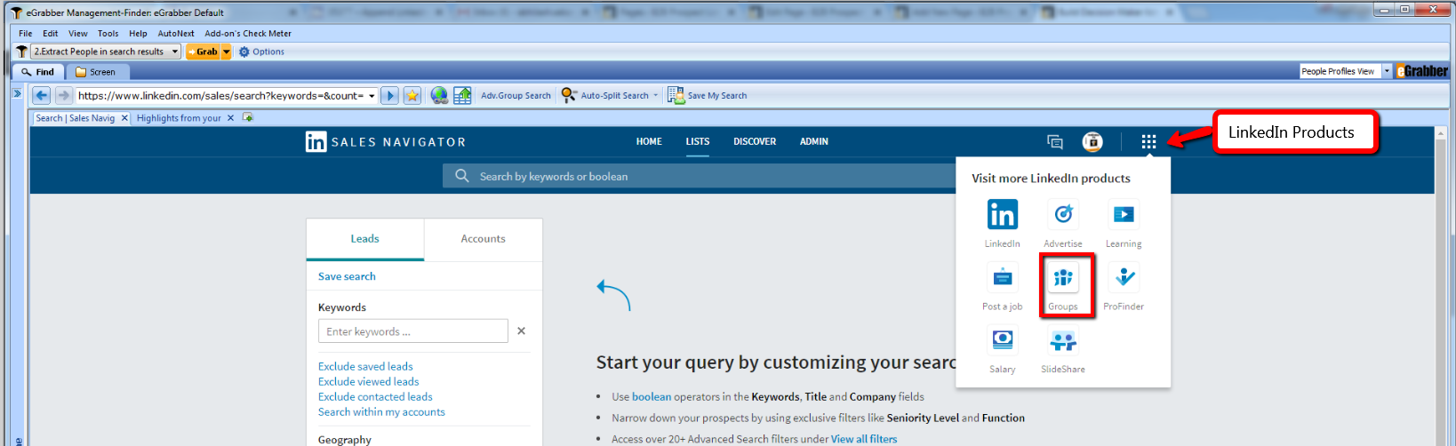This screenshot has height=446, width=1456.
Task: Select the Accounts tab
Action: pos(483,239)
